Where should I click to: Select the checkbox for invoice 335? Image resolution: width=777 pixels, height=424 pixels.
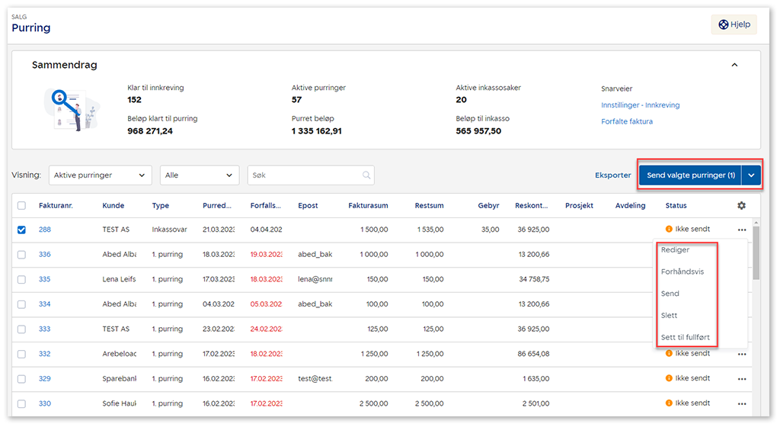pos(22,279)
